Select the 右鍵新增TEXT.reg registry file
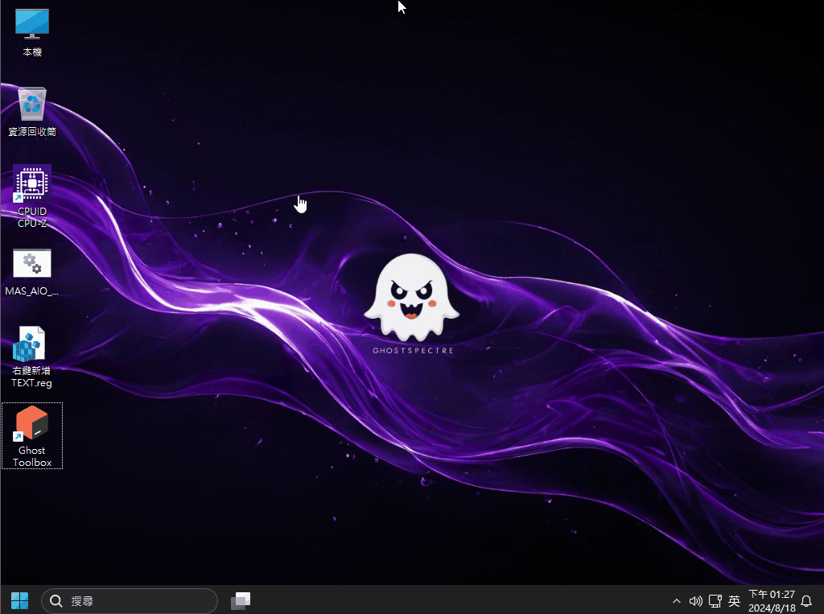 (x=31, y=344)
